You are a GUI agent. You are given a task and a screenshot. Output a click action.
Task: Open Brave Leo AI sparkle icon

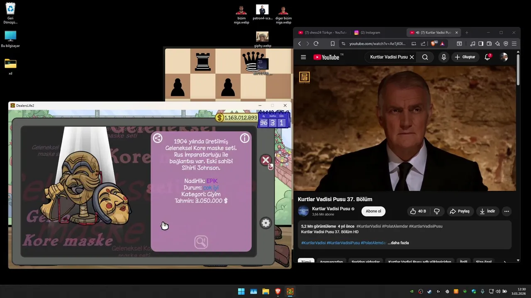click(497, 43)
